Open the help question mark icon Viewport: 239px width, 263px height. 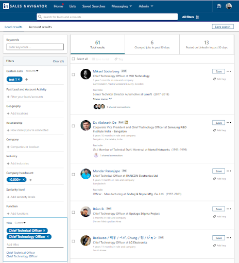pyautogui.click(x=219, y=6)
